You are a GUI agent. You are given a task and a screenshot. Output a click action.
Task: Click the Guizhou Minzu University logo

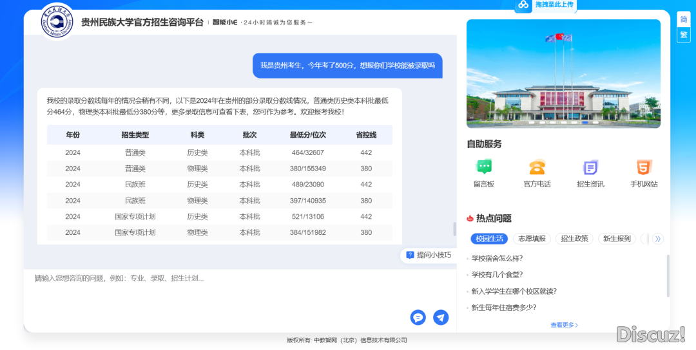pyautogui.click(x=58, y=21)
